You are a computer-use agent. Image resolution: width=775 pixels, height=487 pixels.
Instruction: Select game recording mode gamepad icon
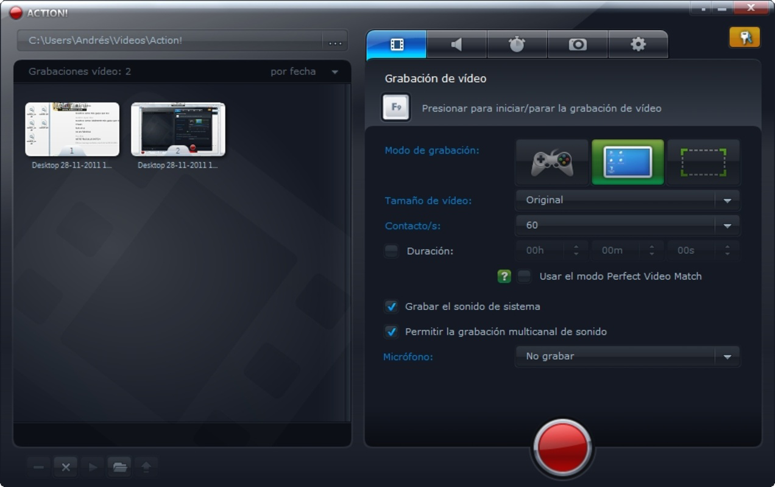pyautogui.click(x=552, y=163)
